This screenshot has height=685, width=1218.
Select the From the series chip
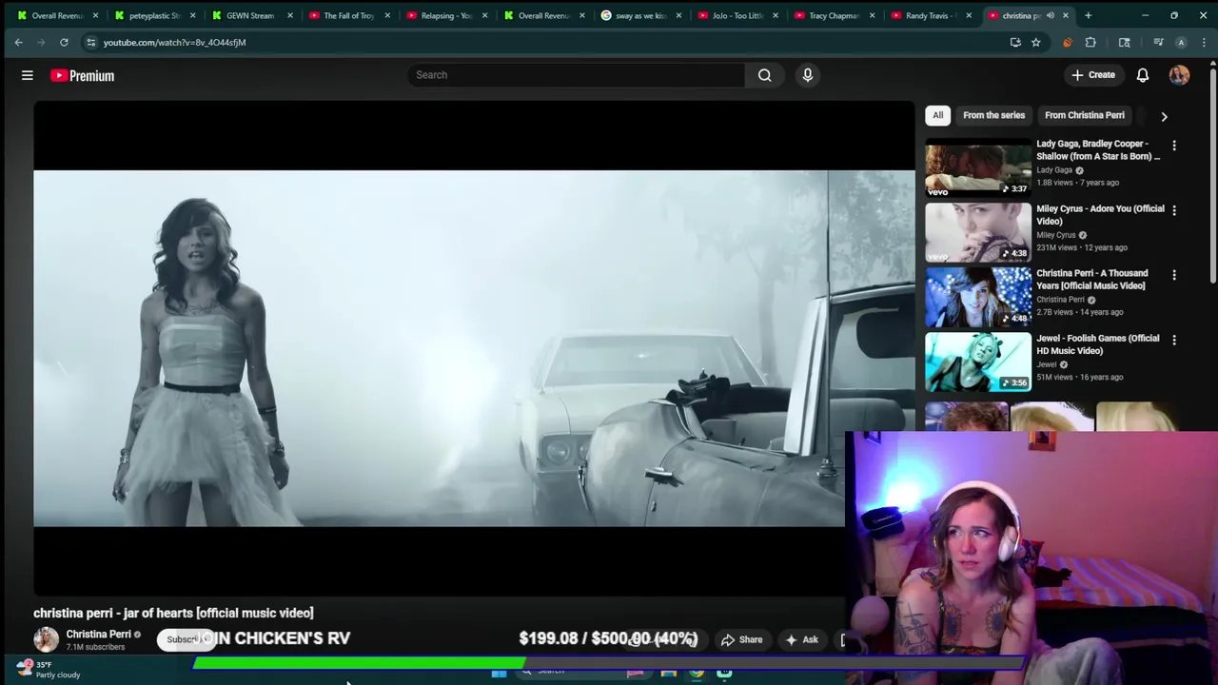point(993,115)
